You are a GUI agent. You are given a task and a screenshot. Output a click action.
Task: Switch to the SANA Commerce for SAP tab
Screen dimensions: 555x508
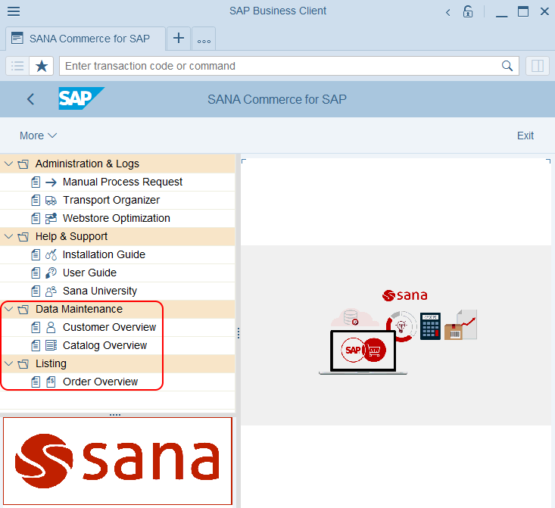[x=86, y=39]
